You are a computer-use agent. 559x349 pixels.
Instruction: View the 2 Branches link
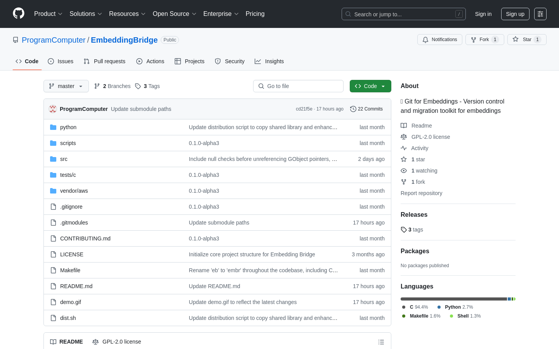click(113, 86)
